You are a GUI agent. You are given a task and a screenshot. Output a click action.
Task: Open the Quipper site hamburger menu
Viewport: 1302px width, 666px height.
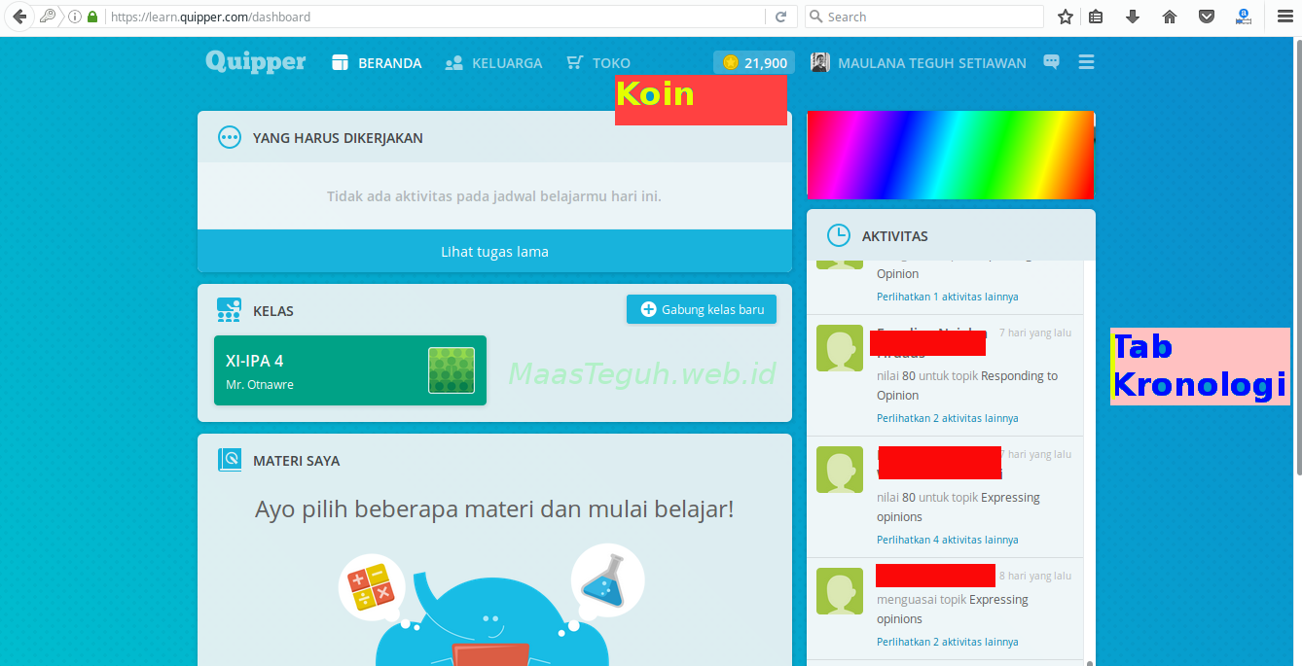1087,62
